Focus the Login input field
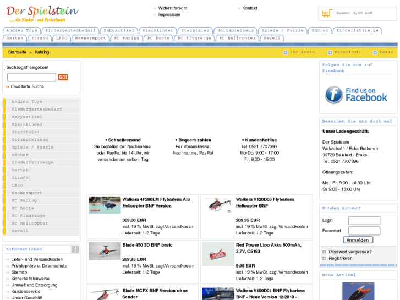Image resolution: width=400 pixels, height=300 pixels. coord(364,220)
